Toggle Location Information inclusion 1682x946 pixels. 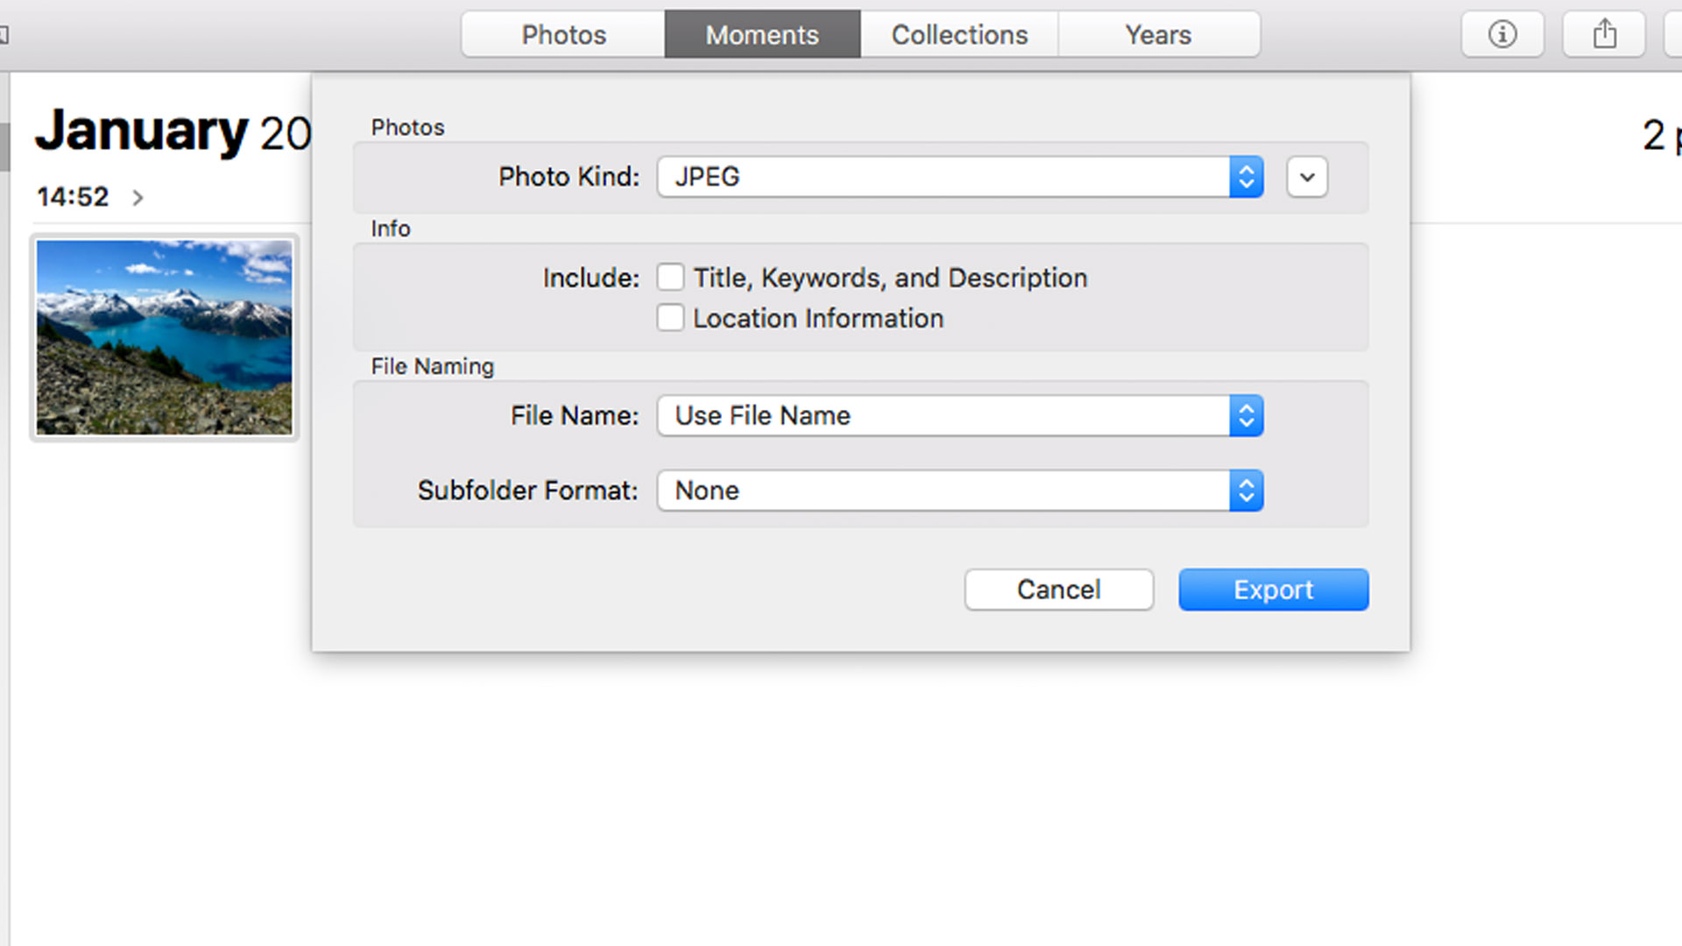(x=669, y=318)
